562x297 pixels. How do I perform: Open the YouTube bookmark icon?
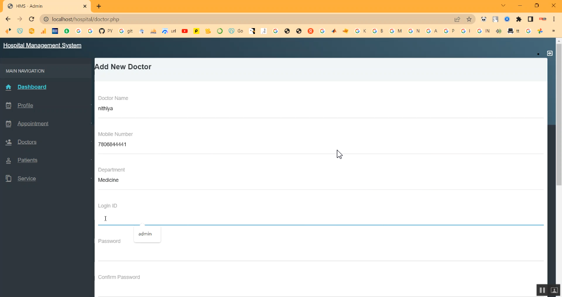pos(184,31)
